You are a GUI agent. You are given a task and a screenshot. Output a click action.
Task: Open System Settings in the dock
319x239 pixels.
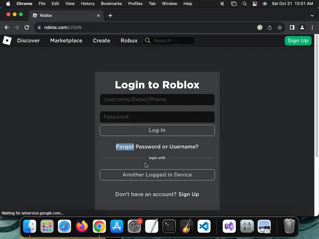pyautogui.click(x=134, y=226)
